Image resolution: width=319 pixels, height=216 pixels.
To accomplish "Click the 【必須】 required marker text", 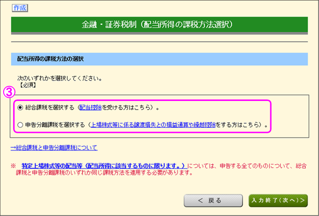I will tap(28, 85).
